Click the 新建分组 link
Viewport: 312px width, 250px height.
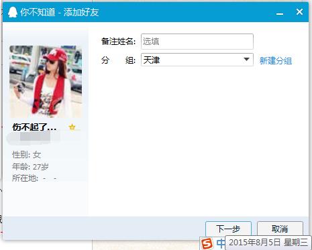pyautogui.click(x=276, y=60)
